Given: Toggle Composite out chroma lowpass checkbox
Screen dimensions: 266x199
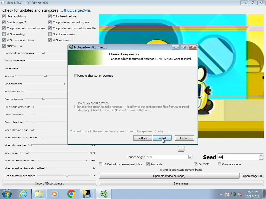Looking at the screenshot, I should pyautogui.click(x=4, y=28).
